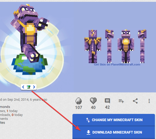Screen dimensions: 156x139
Task: Click the Sep 2nd, 2014 publish date
Action: (x=18, y=100)
